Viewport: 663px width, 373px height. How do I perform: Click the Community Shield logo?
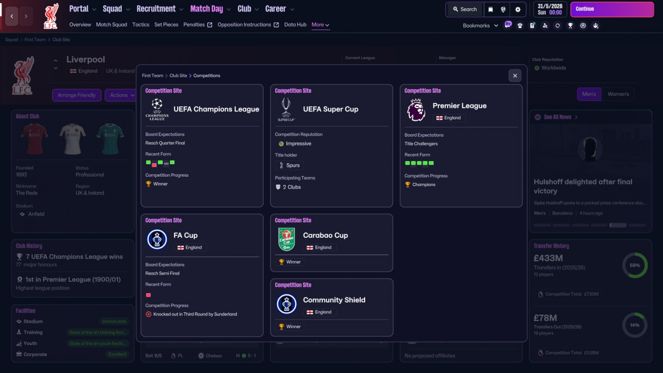click(286, 304)
